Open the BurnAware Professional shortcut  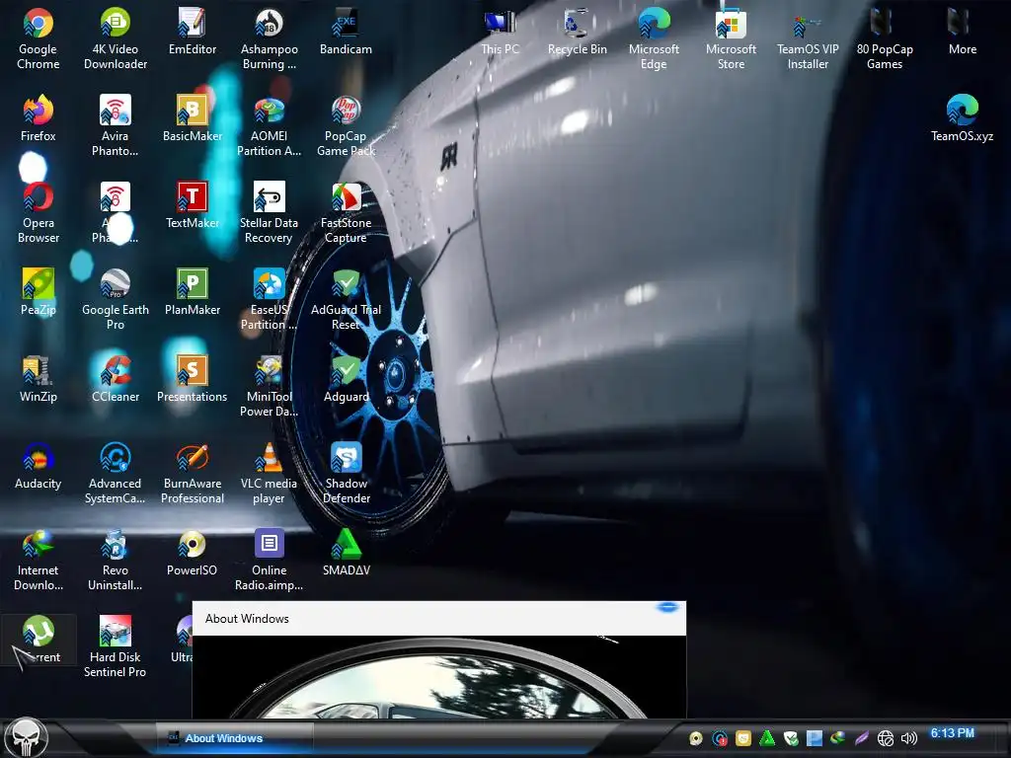[x=193, y=473]
